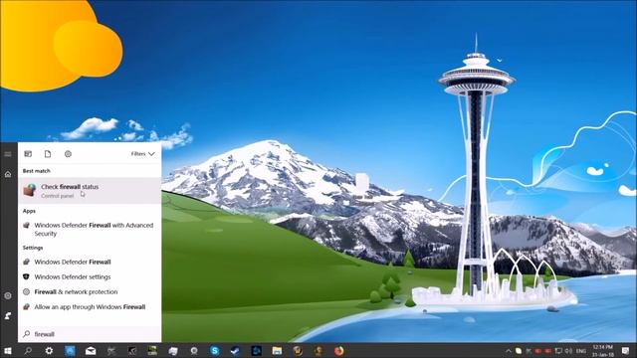Open Settings gear from the taskbar
This screenshot has height=358, width=637.
tap(49, 351)
